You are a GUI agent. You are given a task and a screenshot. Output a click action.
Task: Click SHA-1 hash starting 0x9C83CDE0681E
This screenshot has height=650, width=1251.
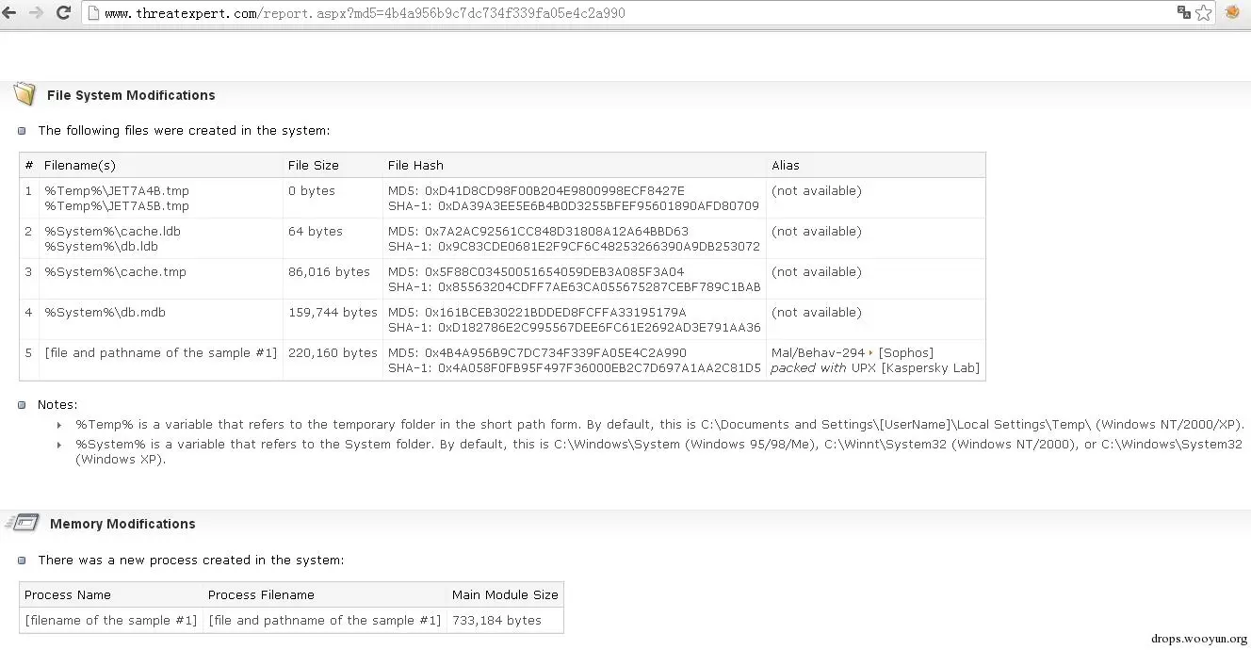574,247
